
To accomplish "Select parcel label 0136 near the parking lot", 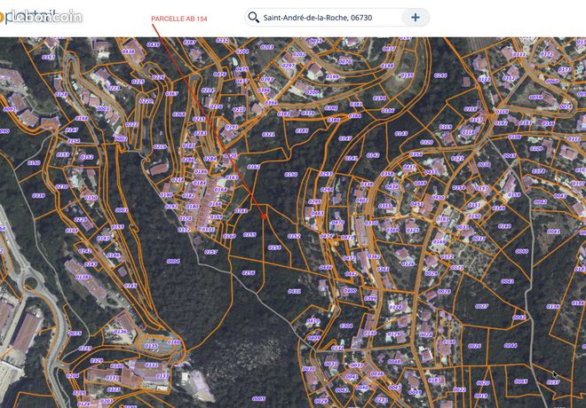I will (x=121, y=332).
